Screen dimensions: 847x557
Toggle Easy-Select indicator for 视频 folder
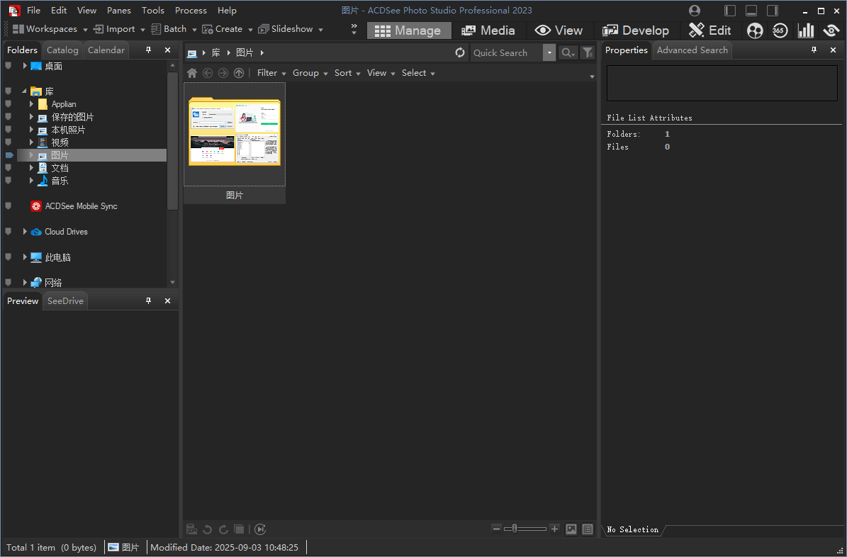(9, 142)
